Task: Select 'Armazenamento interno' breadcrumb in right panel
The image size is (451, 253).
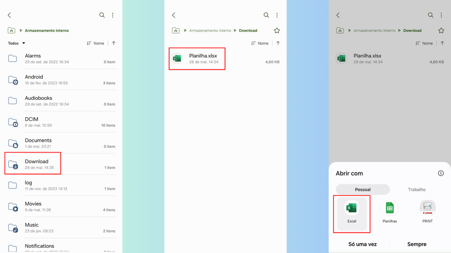Action: coord(374,30)
